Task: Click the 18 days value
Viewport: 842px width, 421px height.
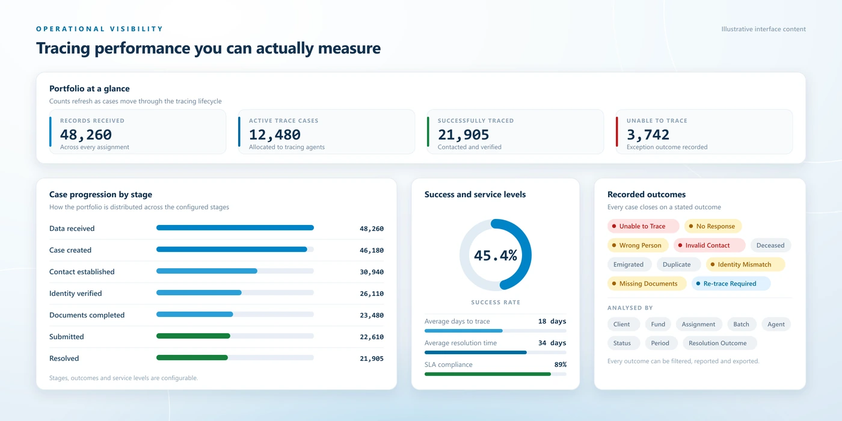Action: click(x=552, y=321)
